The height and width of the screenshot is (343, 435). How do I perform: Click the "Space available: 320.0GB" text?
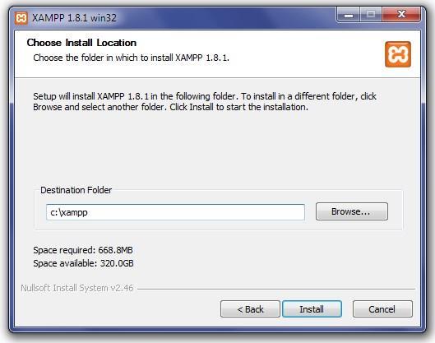(x=83, y=263)
